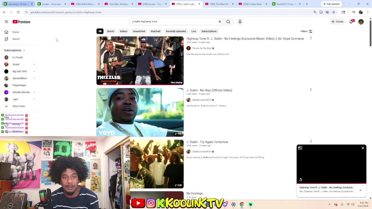Expand the miniplayer queue chevron
Viewport: 372px width, 209px height.
pyautogui.click(x=360, y=190)
